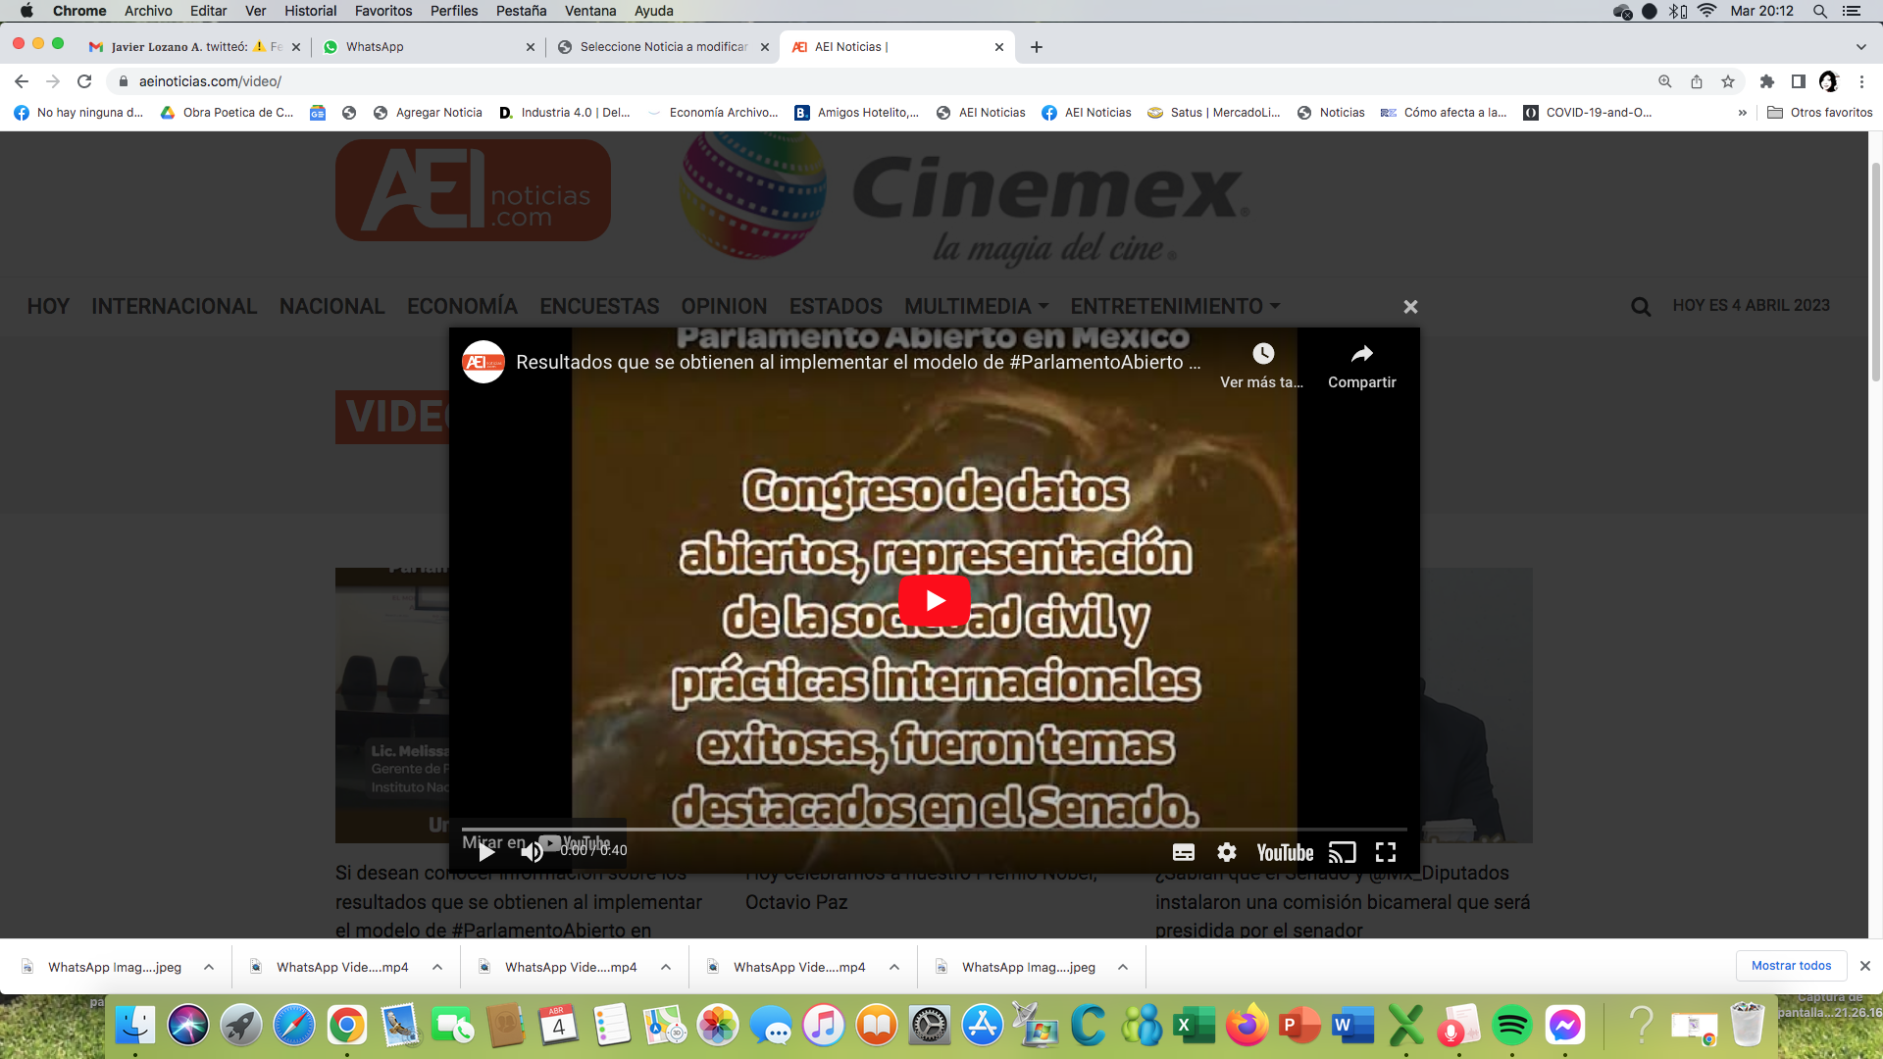Expand the ENTRETENIMIENTO dropdown
Viewport: 1883px width, 1059px height.
(x=1175, y=306)
